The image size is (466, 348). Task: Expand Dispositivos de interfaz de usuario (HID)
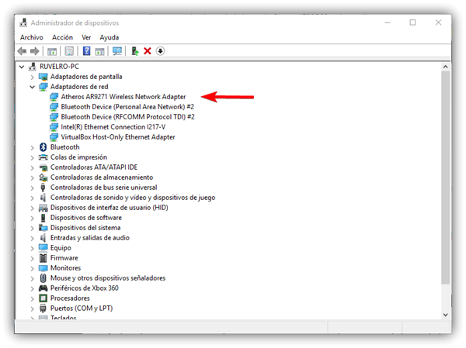pos(32,208)
